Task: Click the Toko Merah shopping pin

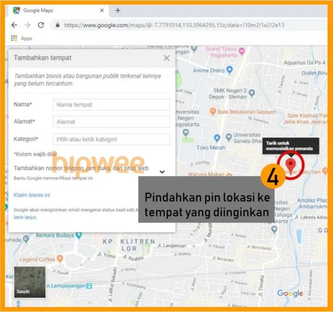Action: (217, 138)
